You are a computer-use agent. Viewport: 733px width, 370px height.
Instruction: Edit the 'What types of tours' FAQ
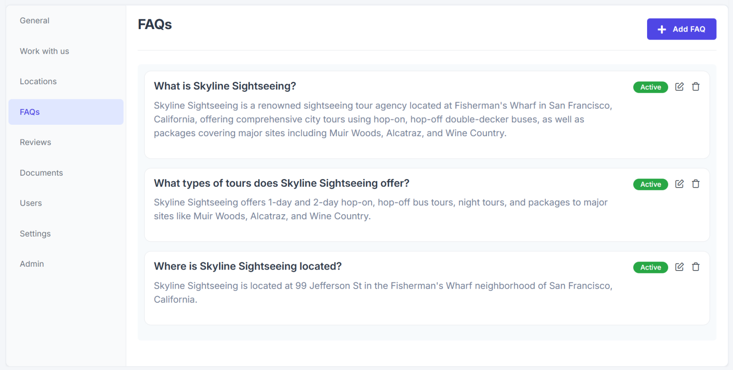[679, 184]
